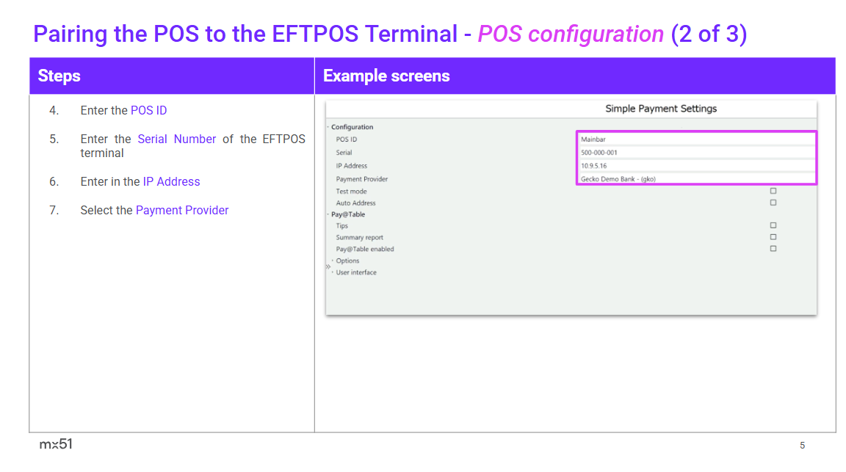The width and height of the screenshot is (846, 472).
Task: Click the mx51 logo in footer
Action: point(56,444)
